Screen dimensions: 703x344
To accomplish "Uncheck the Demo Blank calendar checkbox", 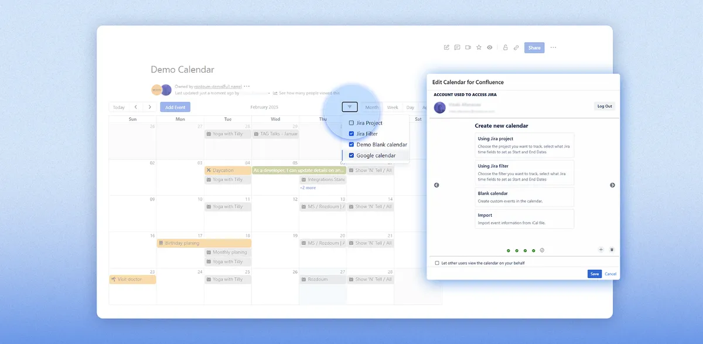I will coord(351,144).
